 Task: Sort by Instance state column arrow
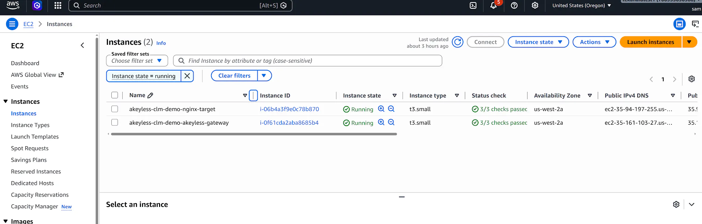click(x=395, y=96)
